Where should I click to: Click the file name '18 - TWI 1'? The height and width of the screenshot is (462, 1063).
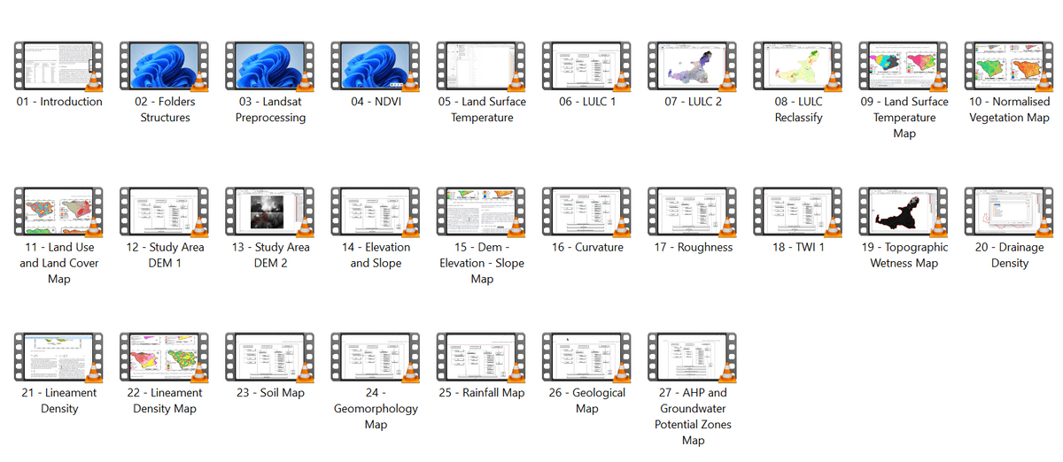tap(798, 247)
